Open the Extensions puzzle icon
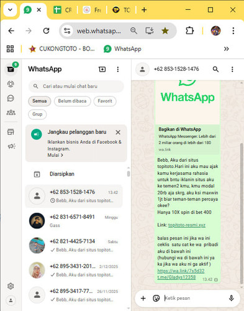The image size is (244, 311). click(189, 31)
